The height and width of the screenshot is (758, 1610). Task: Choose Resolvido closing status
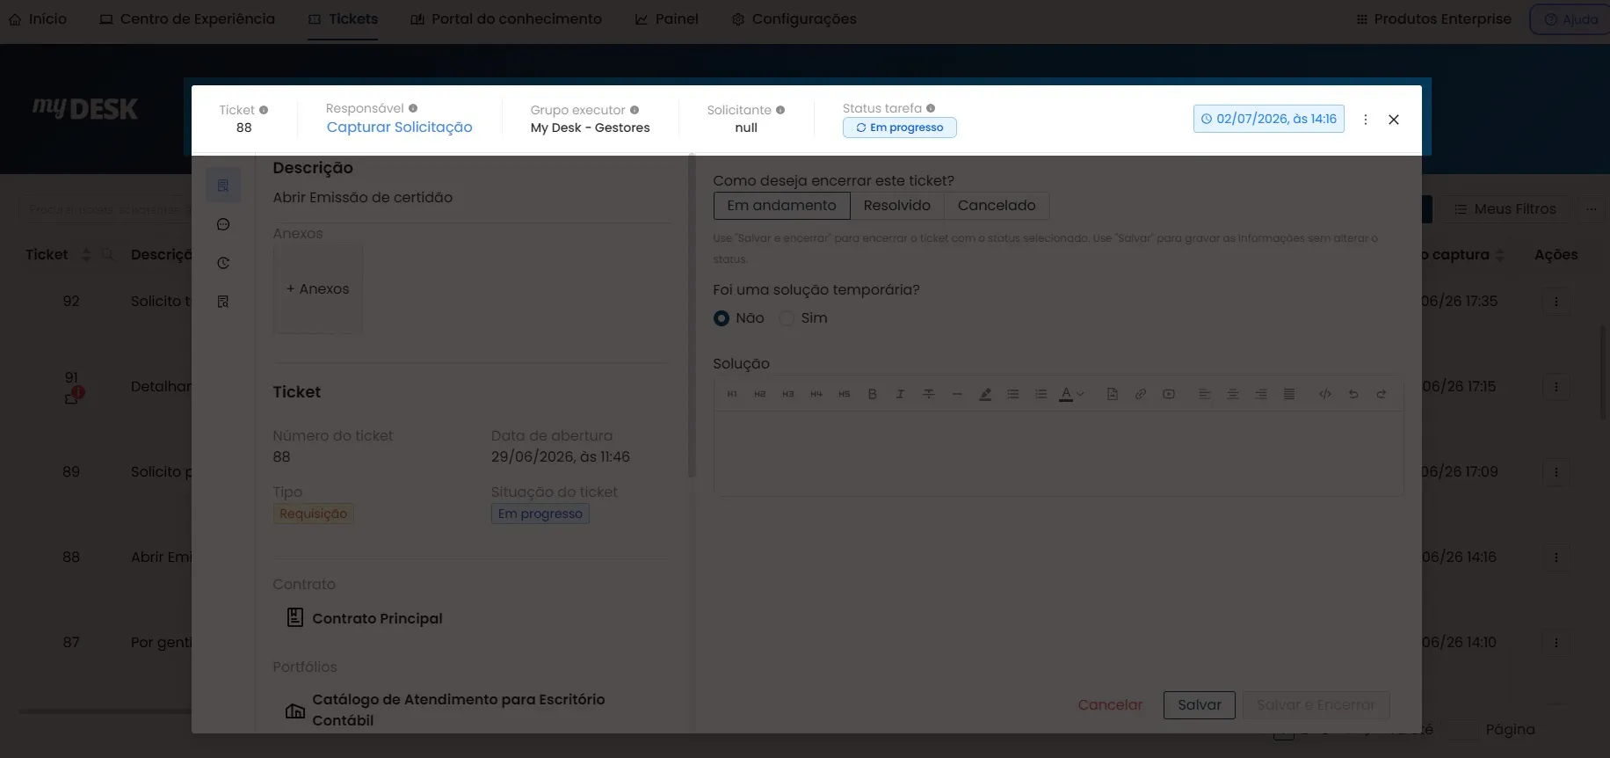[x=897, y=206]
